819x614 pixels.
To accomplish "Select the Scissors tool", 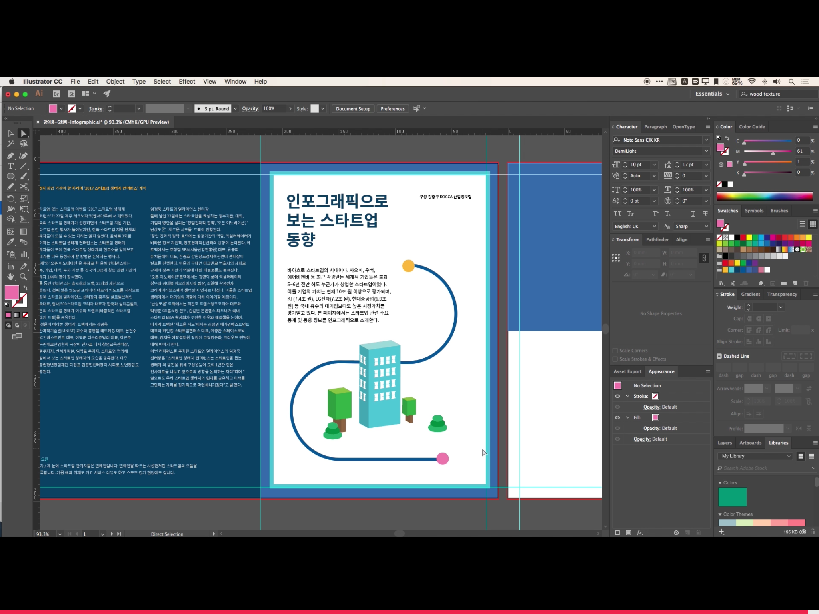I will tap(24, 187).
